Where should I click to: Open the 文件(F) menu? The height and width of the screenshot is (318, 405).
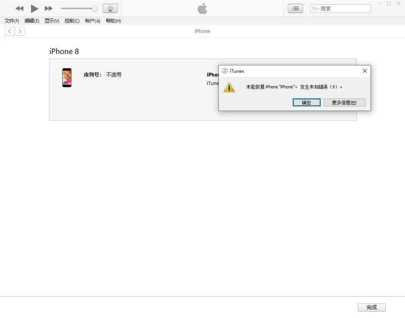click(x=11, y=21)
